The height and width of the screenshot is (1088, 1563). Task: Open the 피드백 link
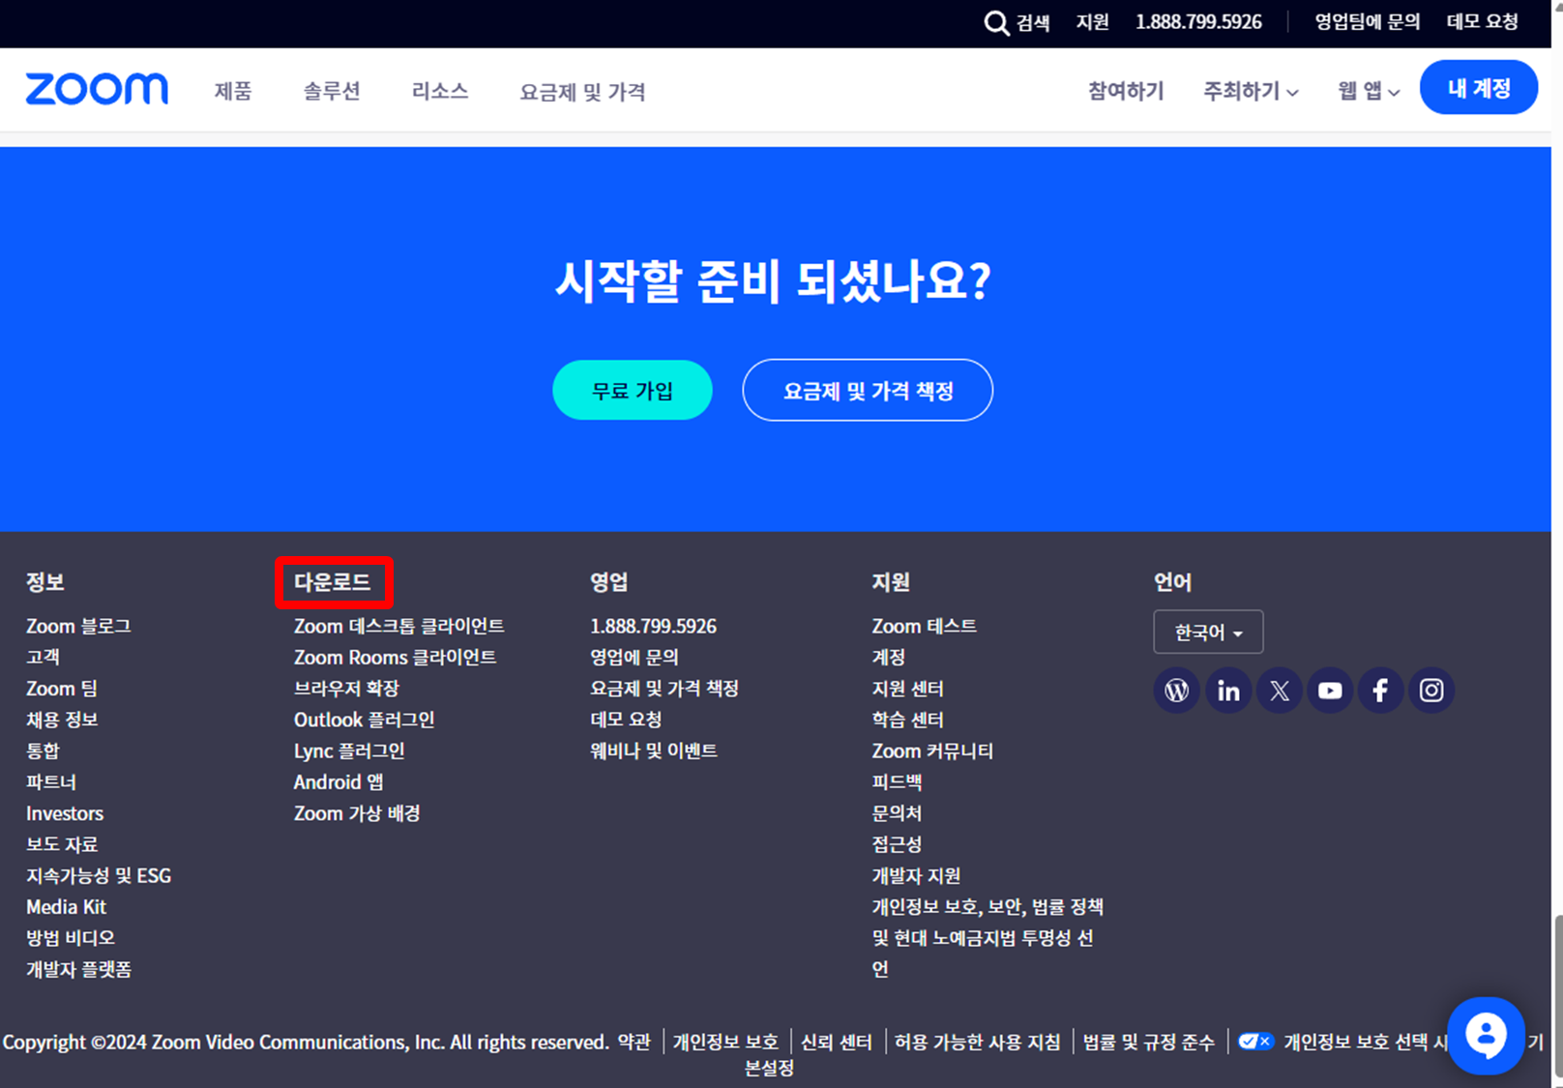pos(897,781)
